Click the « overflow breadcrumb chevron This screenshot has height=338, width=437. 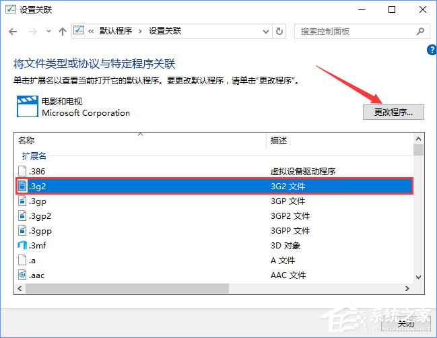[x=91, y=31]
